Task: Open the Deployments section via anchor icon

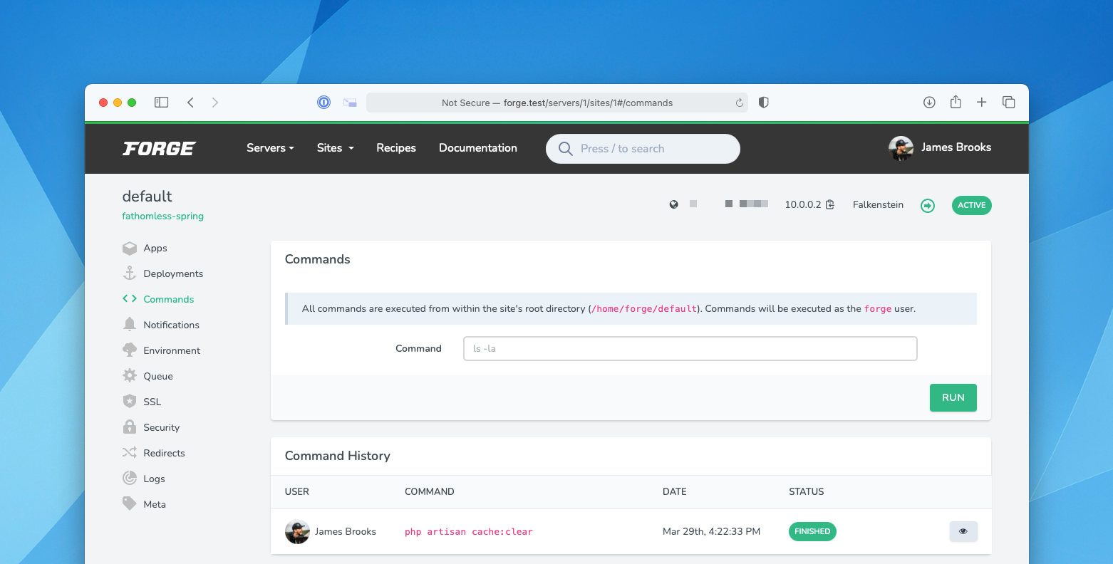Action: [130, 273]
